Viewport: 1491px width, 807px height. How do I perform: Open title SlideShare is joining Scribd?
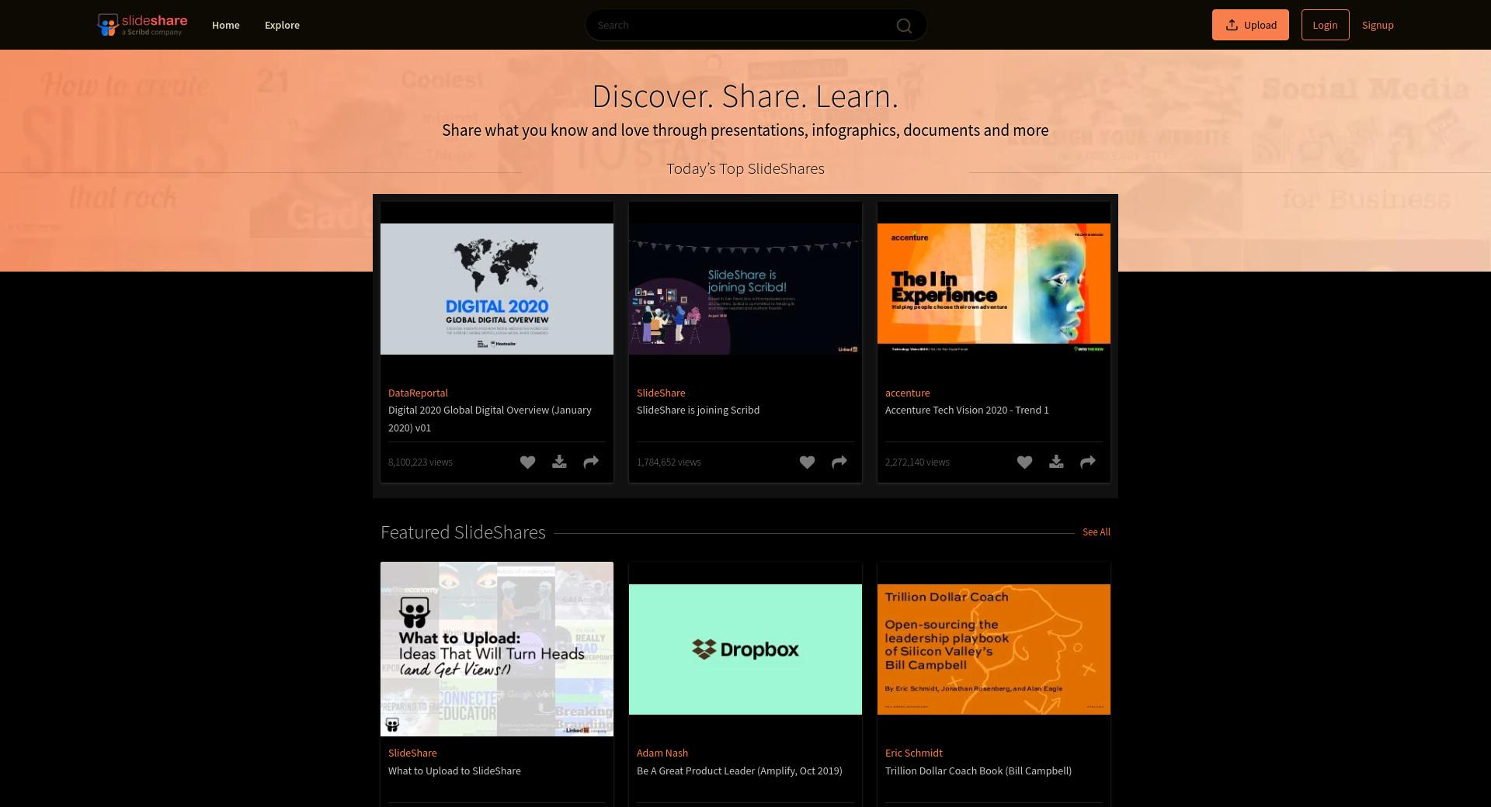(698, 410)
